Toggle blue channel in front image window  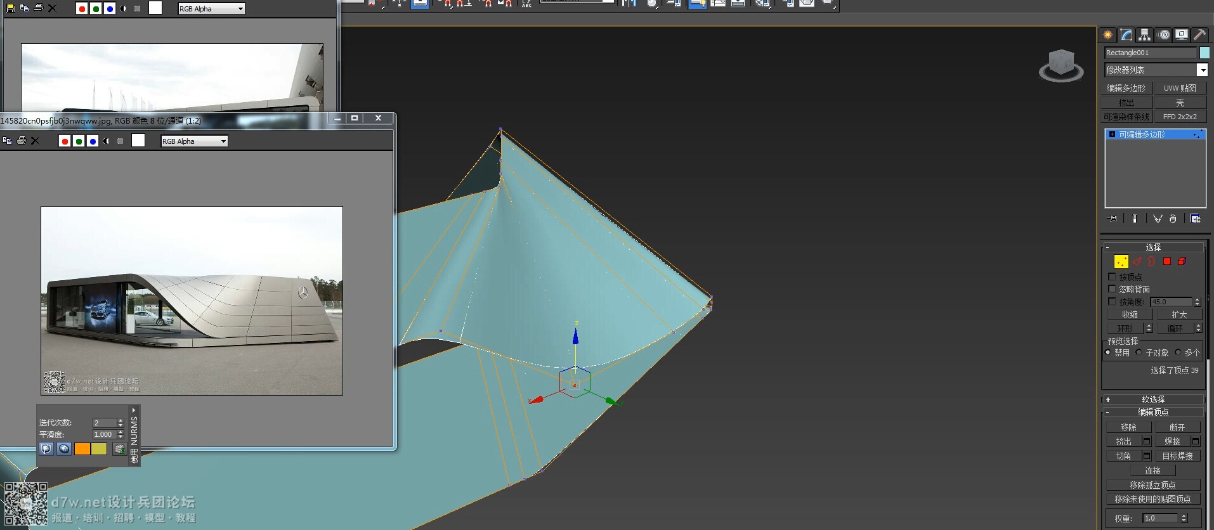click(x=93, y=141)
